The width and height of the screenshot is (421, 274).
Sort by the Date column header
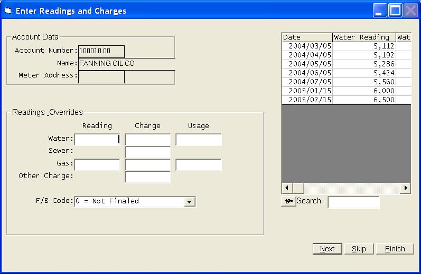(x=307, y=37)
